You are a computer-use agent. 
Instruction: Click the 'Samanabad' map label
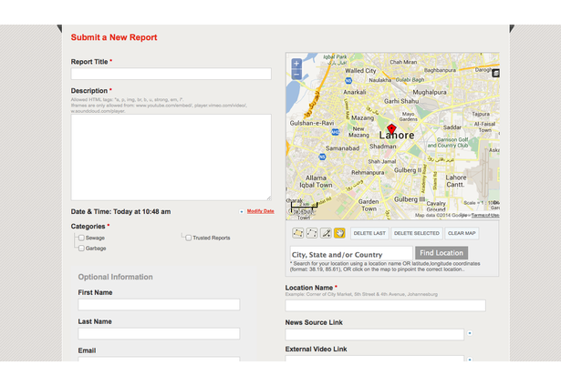coord(342,148)
